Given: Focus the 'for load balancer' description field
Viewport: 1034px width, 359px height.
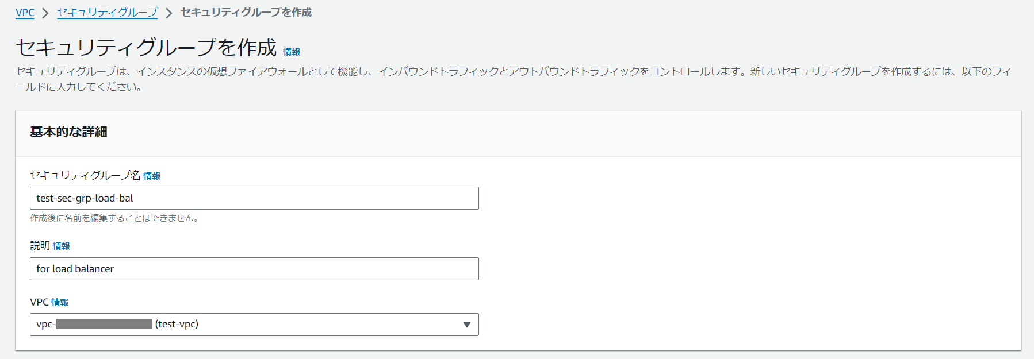Looking at the screenshot, I should (254, 269).
